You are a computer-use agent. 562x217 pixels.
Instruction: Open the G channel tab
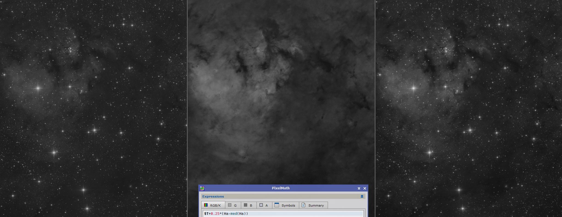pos(233,205)
